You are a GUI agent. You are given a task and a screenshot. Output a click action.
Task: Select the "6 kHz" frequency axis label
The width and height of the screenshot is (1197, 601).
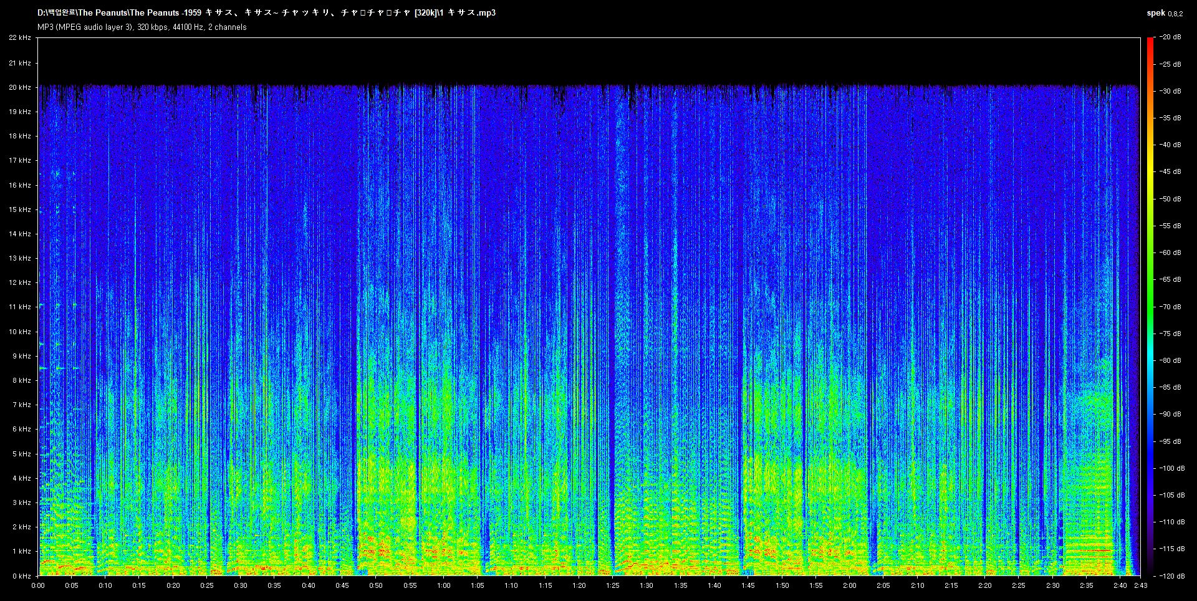tap(22, 429)
